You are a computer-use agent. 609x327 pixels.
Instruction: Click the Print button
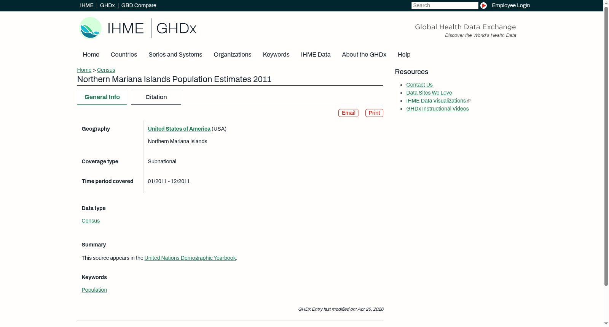pyautogui.click(x=375, y=113)
